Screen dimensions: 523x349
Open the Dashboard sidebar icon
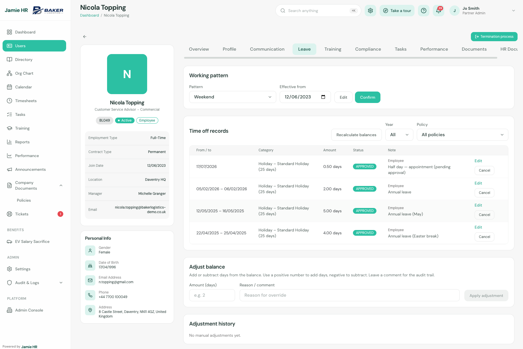click(x=9, y=32)
